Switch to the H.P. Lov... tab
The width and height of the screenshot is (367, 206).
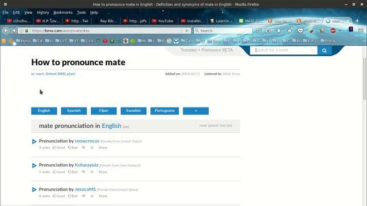click(48, 21)
